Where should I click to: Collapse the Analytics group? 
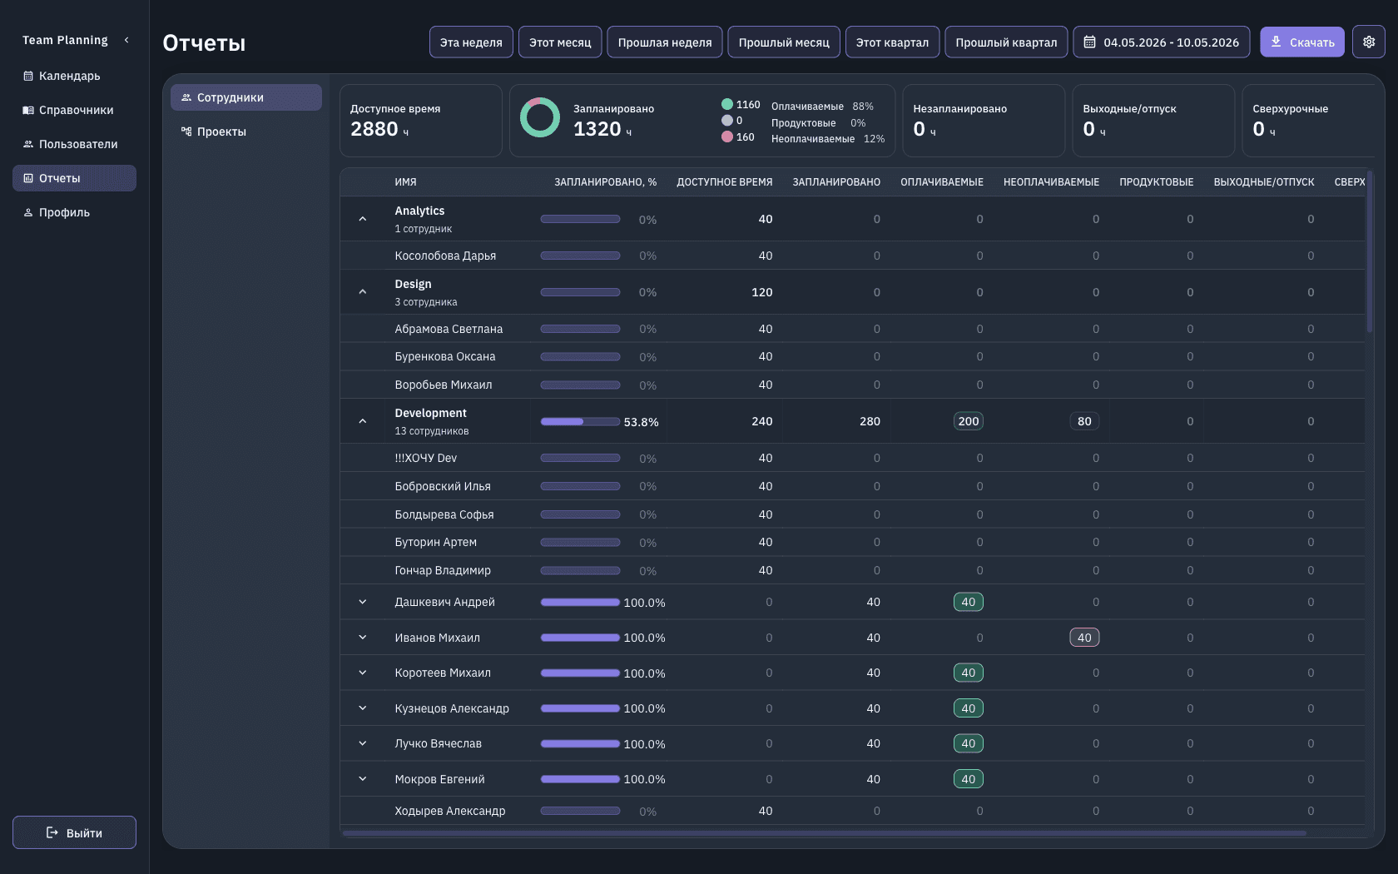tap(363, 219)
